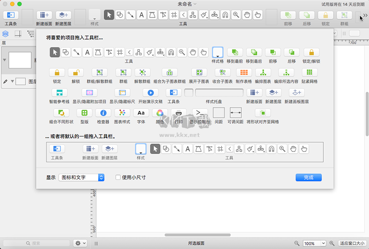
Task: Click the 颜色 color wheel icon
Action: [x=160, y=113]
